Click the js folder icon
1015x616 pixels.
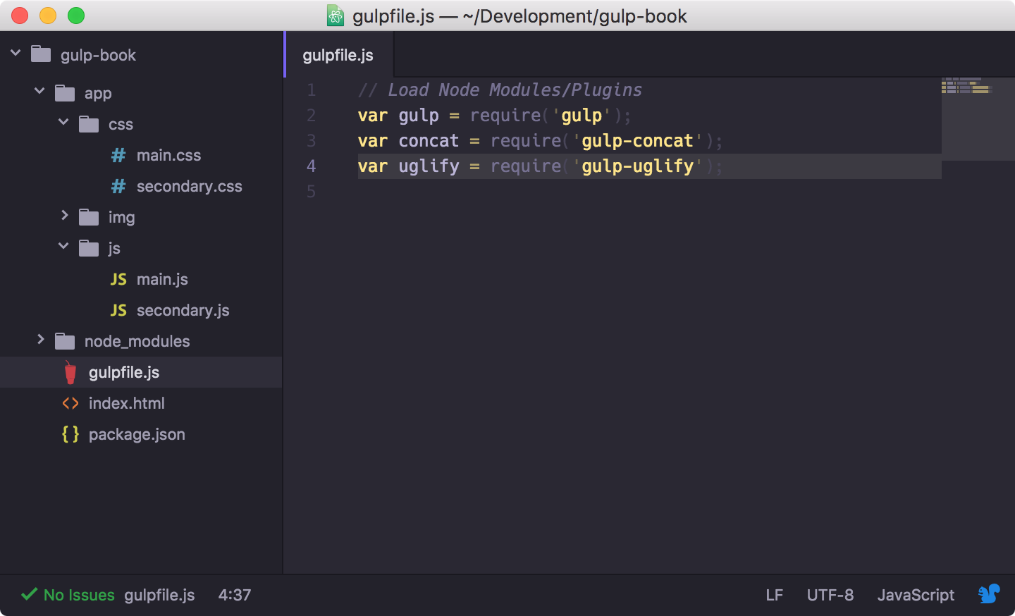(x=89, y=248)
